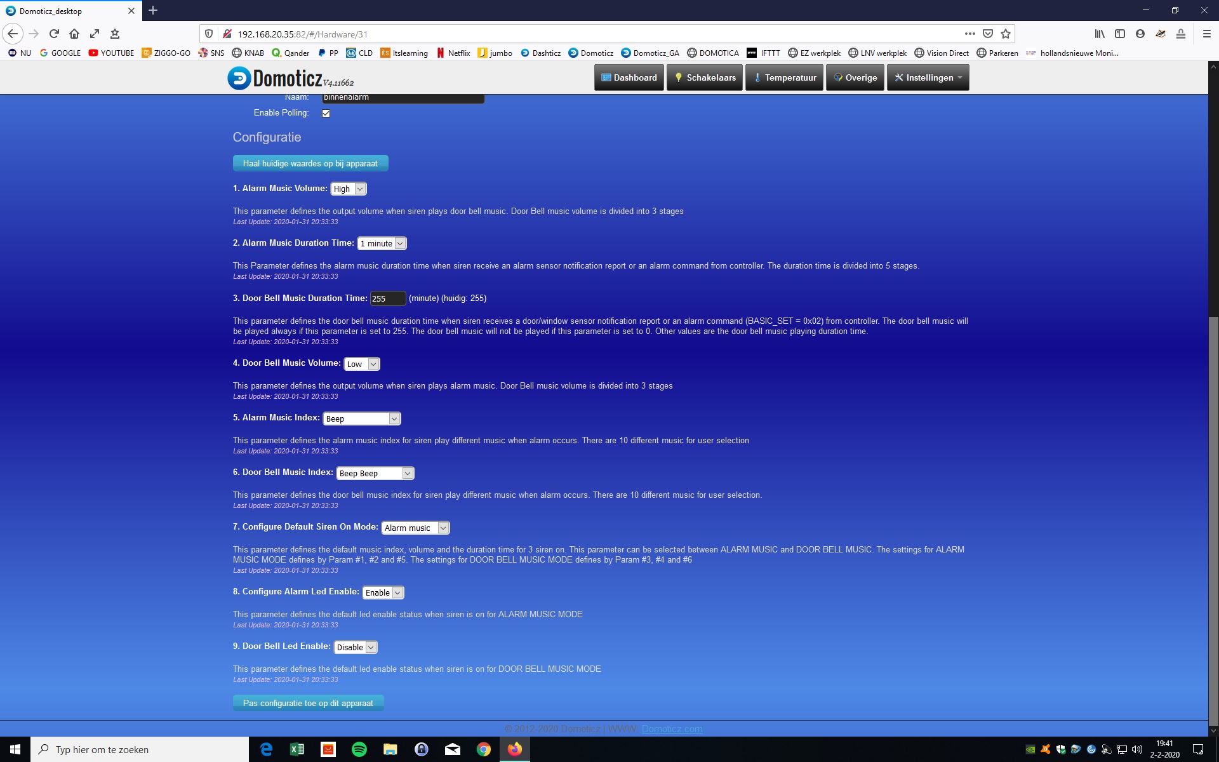Toggle the Enable Polling checkbox
The height and width of the screenshot is (762, 1219).
[326, 113]
